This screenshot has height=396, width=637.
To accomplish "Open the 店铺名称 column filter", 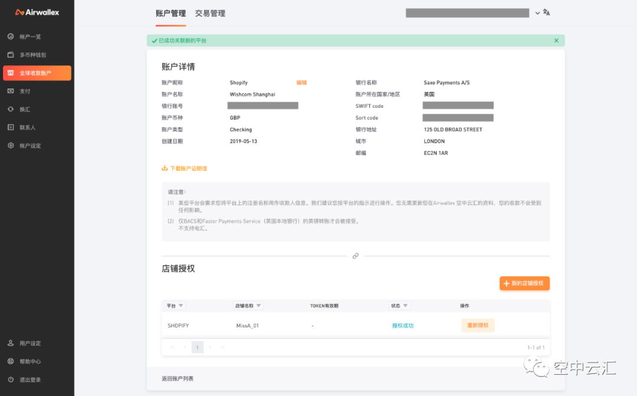I will point(259,306).
